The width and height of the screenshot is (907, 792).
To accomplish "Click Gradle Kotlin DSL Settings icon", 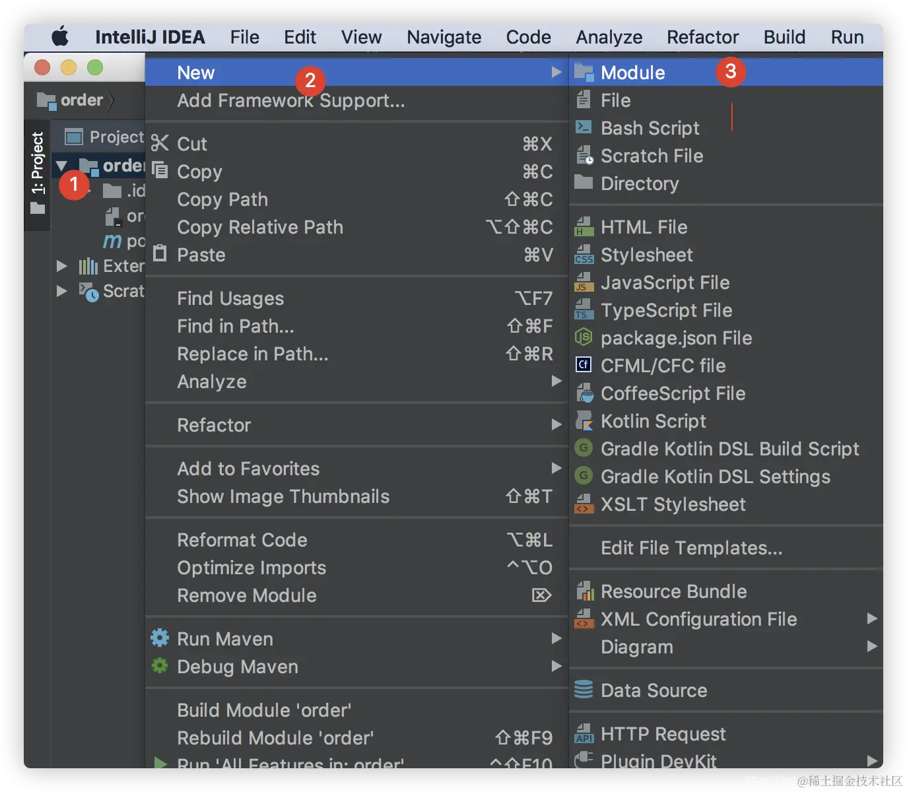I will coord(584,476).
